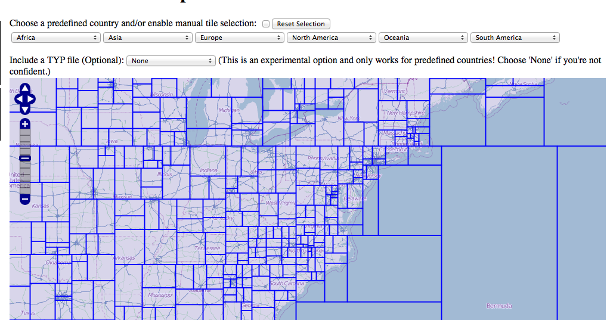
Task: Click the Arkansas label on the map
Action: 123,257
